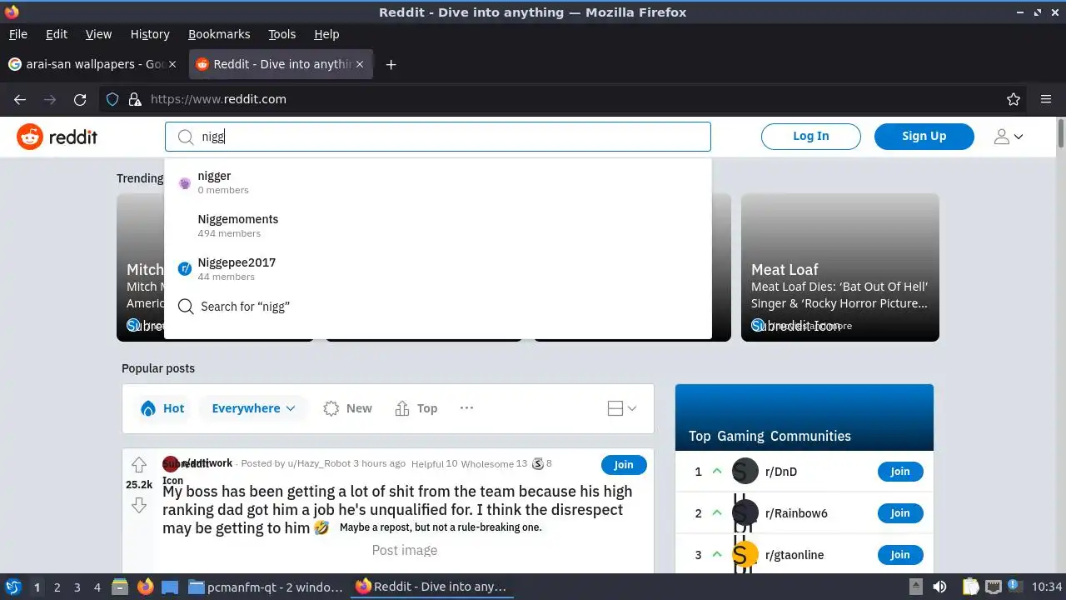The image size is (1066, 600).
Task: Click the community icon beside the 44 members suggestion
Action: click(x=185, y=268)
